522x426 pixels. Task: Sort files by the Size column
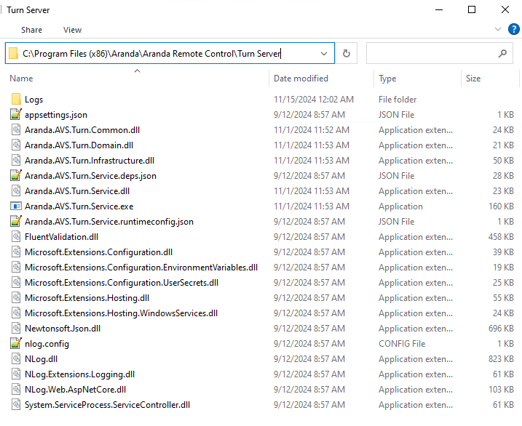click(x=473, y=79)
